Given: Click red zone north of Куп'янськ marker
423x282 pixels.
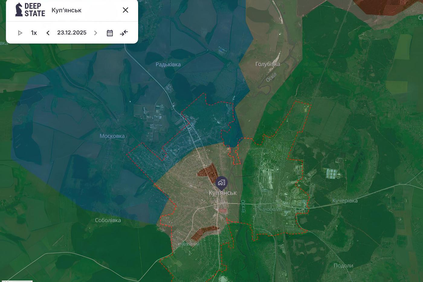Looking at the screenshot, I should [208, 171].
